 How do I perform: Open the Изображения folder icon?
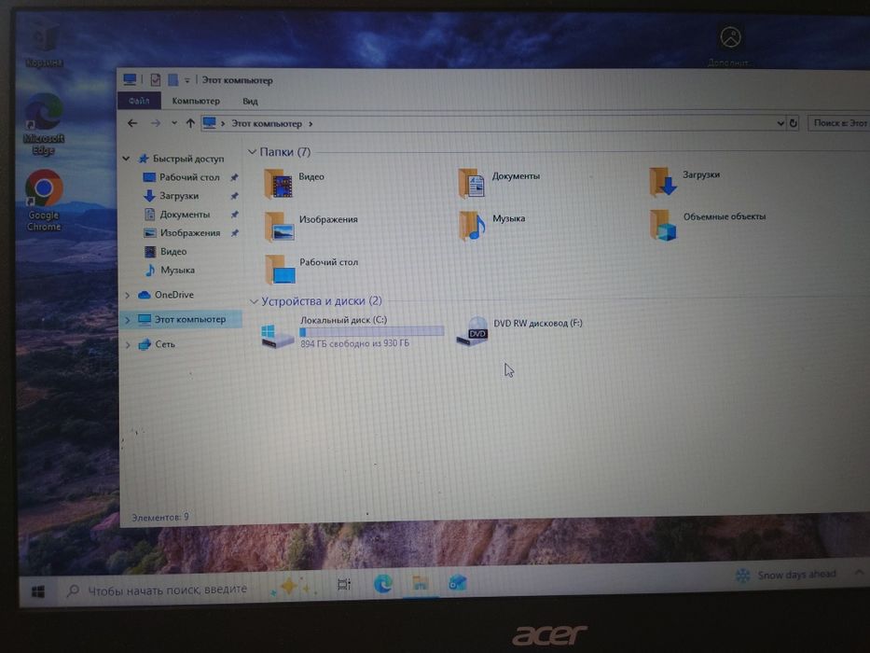(279, 227)
